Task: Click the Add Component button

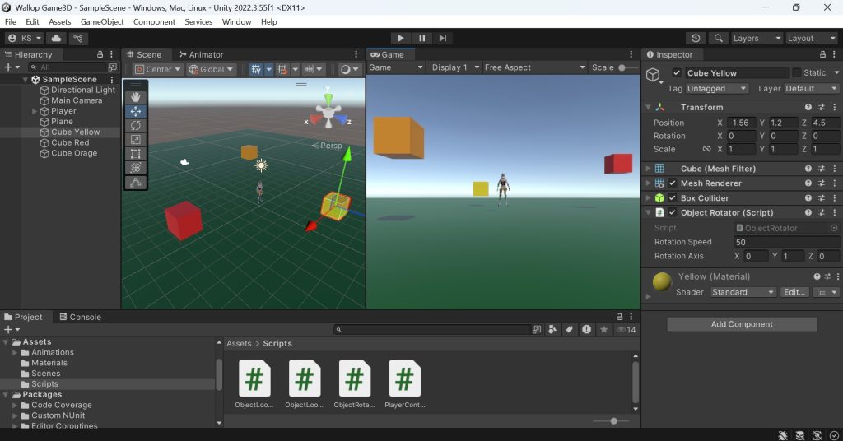Action: [x=742, y=324]
